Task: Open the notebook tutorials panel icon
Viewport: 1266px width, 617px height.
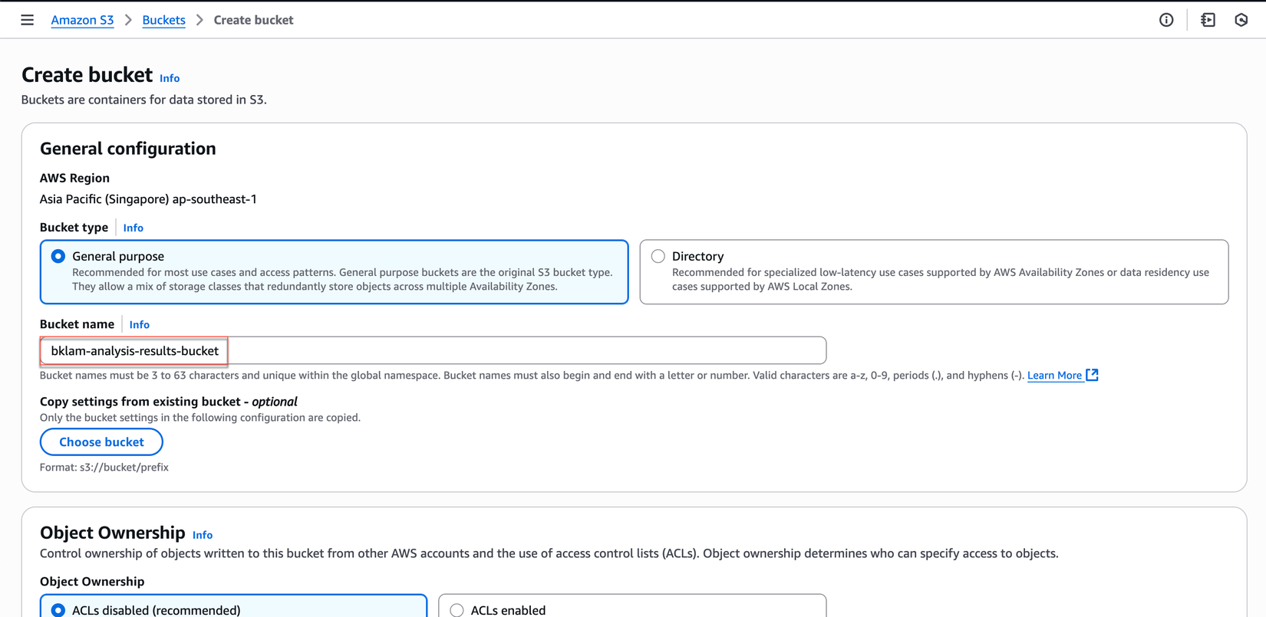Action: click(1208, 20)
